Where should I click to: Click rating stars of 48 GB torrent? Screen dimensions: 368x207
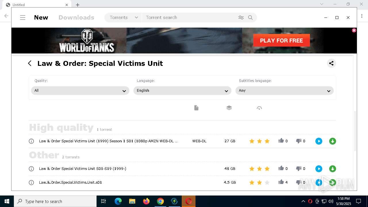(259, 169)
